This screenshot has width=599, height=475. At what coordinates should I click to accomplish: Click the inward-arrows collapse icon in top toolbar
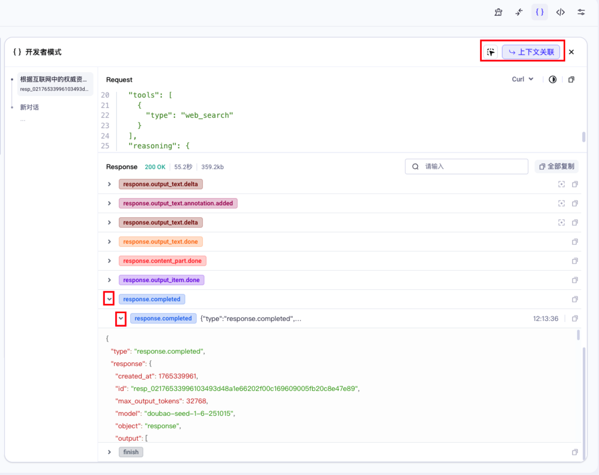(519, 12)
